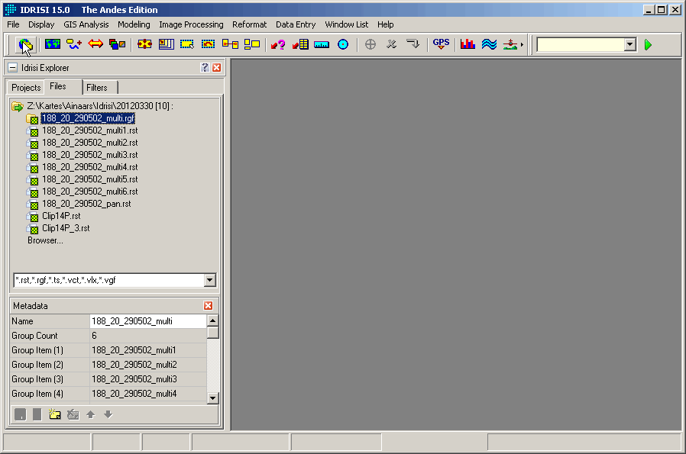Select 188_20_290502_multi1.rst file
Image resolution: width=686 pixels, height=454 pixels.
[x=89, y=130]
